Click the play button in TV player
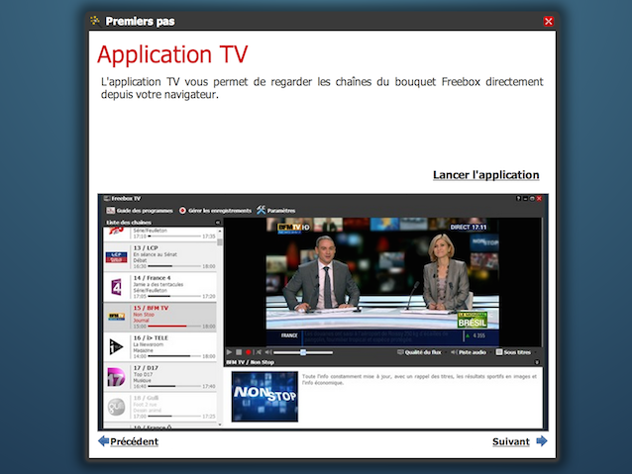Viewport: 632px width, 474px height. tap(230, 352)
